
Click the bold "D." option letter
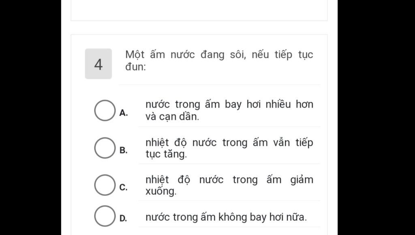click(x=123, y=218)
